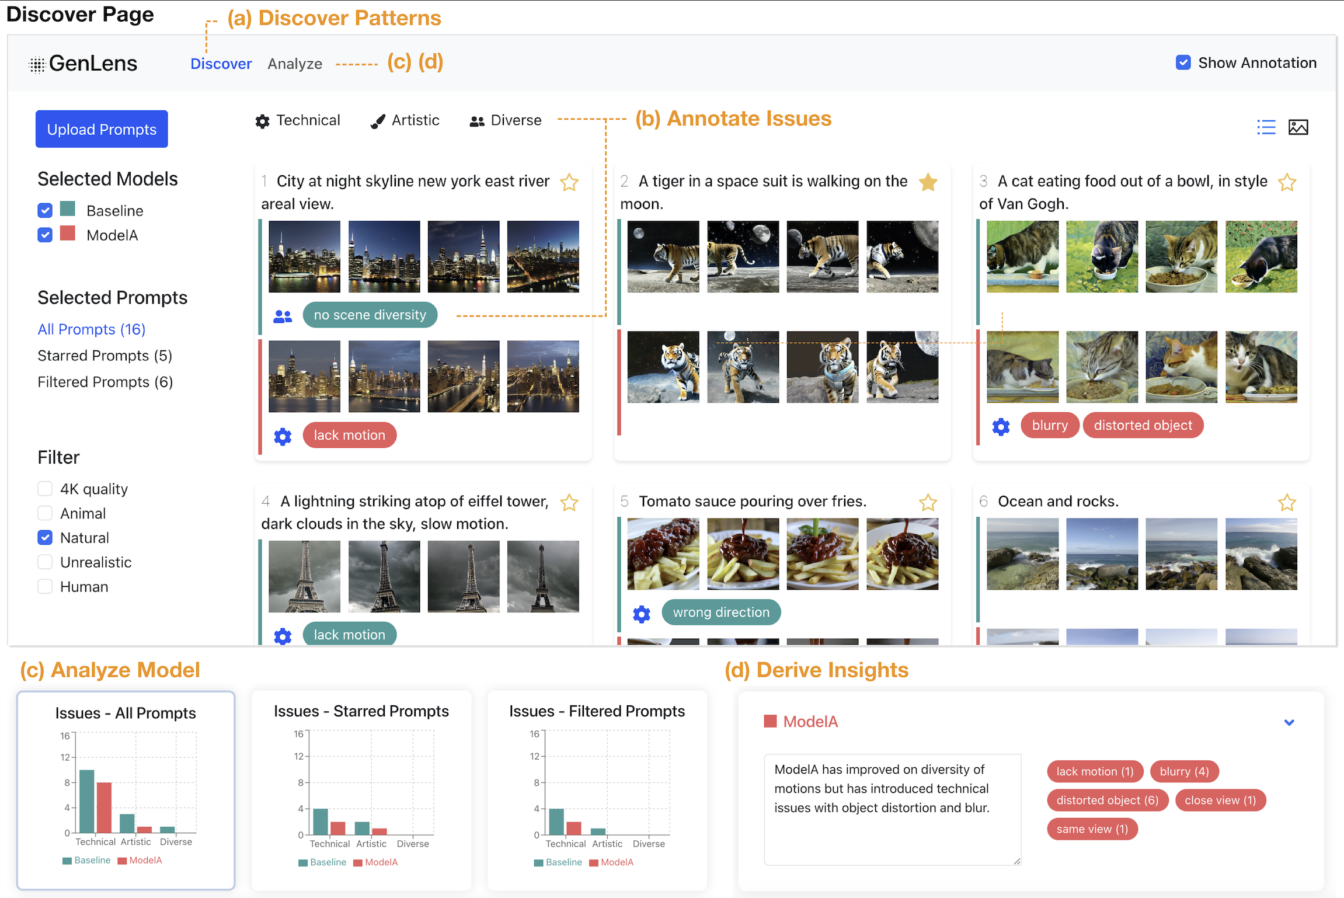
Task: Unstar the tiger in space suit prompt
Action: coord(928,182)
